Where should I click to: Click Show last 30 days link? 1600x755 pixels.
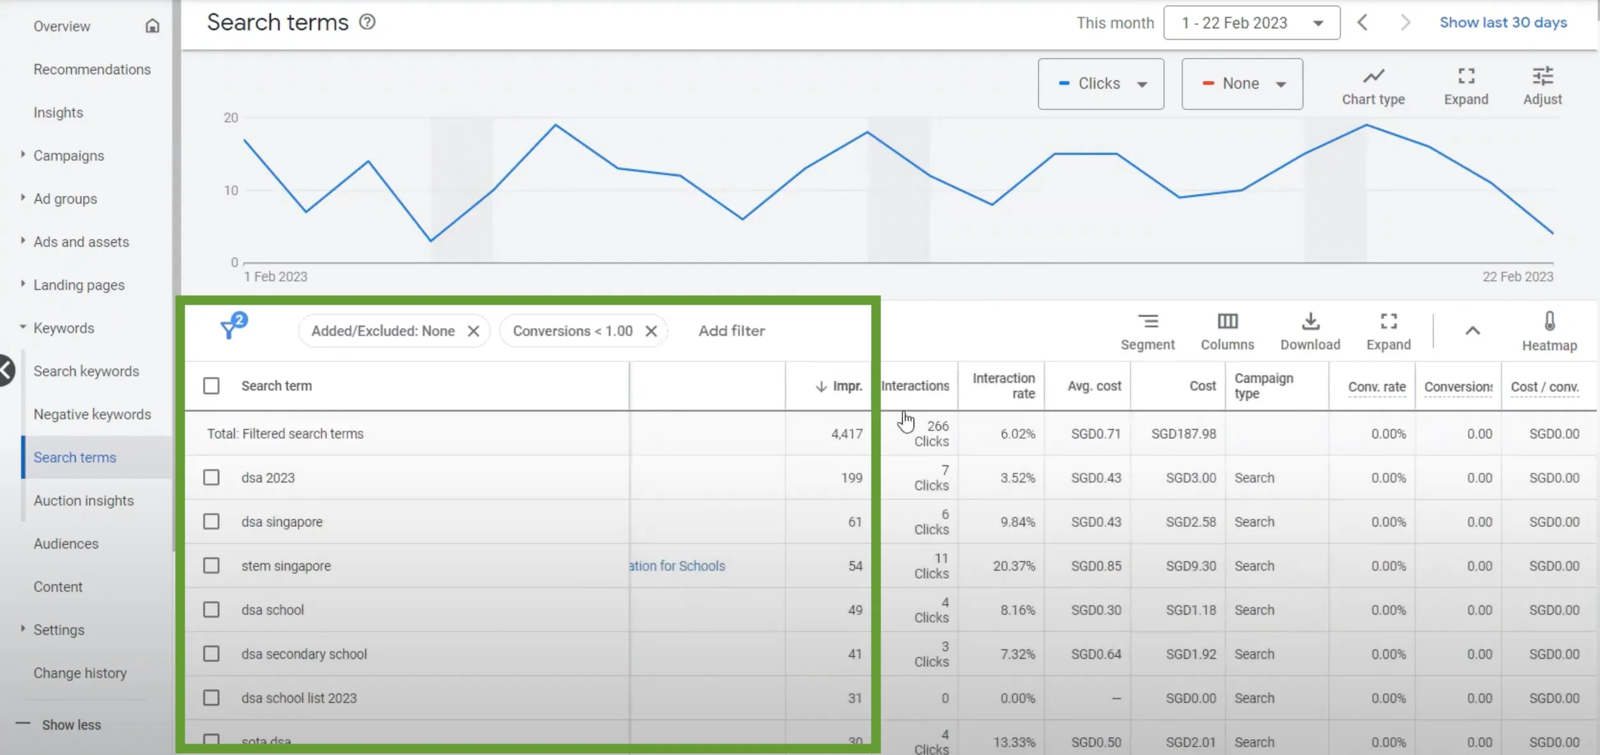1503,22
